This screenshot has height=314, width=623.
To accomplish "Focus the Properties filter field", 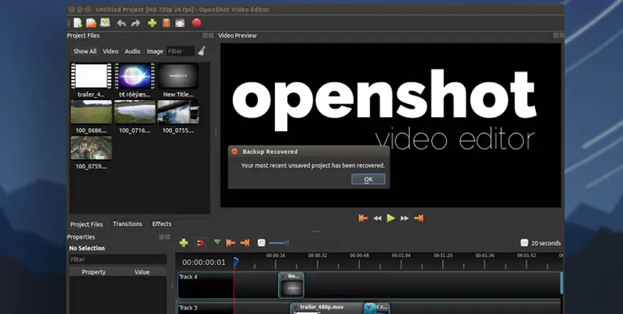I will click(117, 260).
